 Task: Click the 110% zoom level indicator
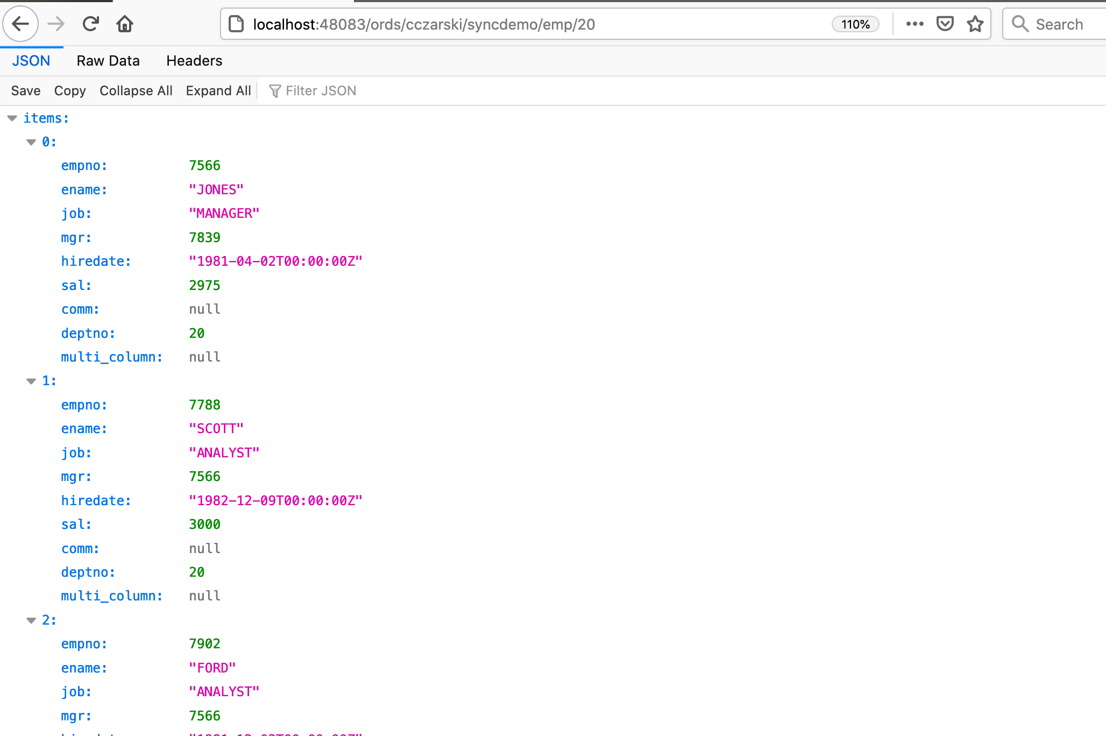(x=855, y=24)
